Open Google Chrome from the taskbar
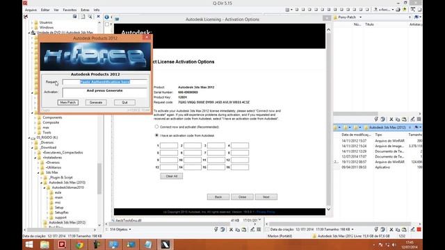Viewport: 445px width, 250px height. (x=79, y=244)
